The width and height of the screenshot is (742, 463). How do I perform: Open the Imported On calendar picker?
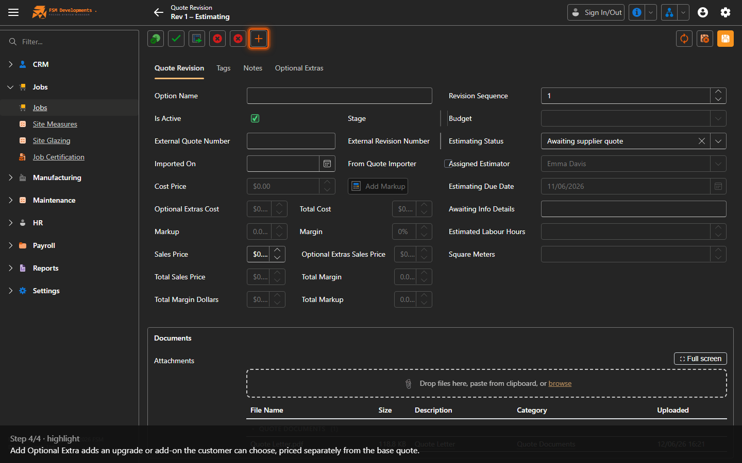(327, 164)
